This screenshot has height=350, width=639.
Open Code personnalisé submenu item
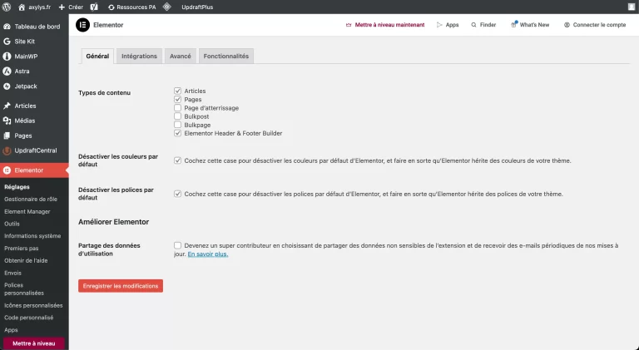tap(28, 318)
